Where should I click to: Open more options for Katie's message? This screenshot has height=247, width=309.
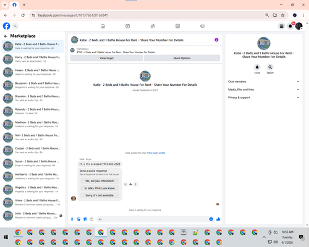(x=135, y=184)
